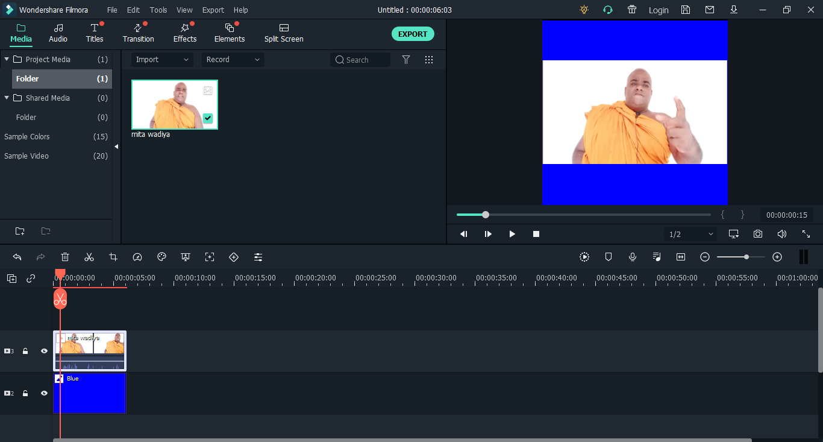Switch to the Transition tab
Viewport: 823px width, 442px height.
tap(138, 33)
